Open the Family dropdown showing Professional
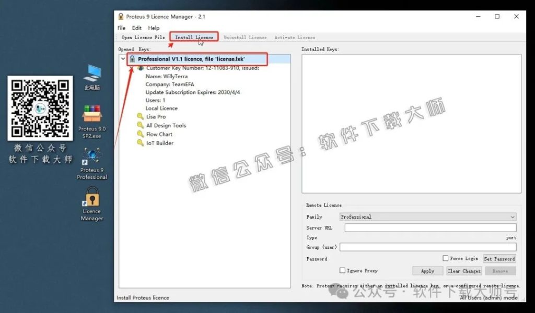The width and height of the screenshot is (535, 313). point(427,217)
